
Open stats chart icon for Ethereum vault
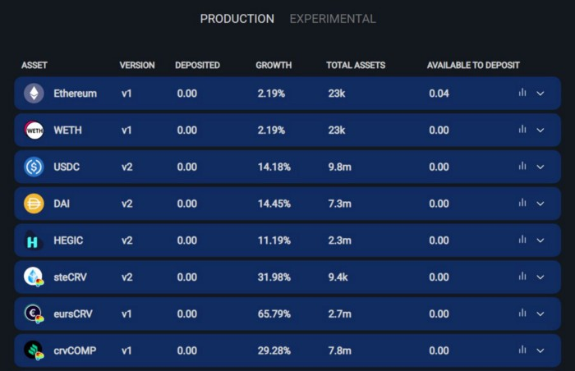coord(522,93)
